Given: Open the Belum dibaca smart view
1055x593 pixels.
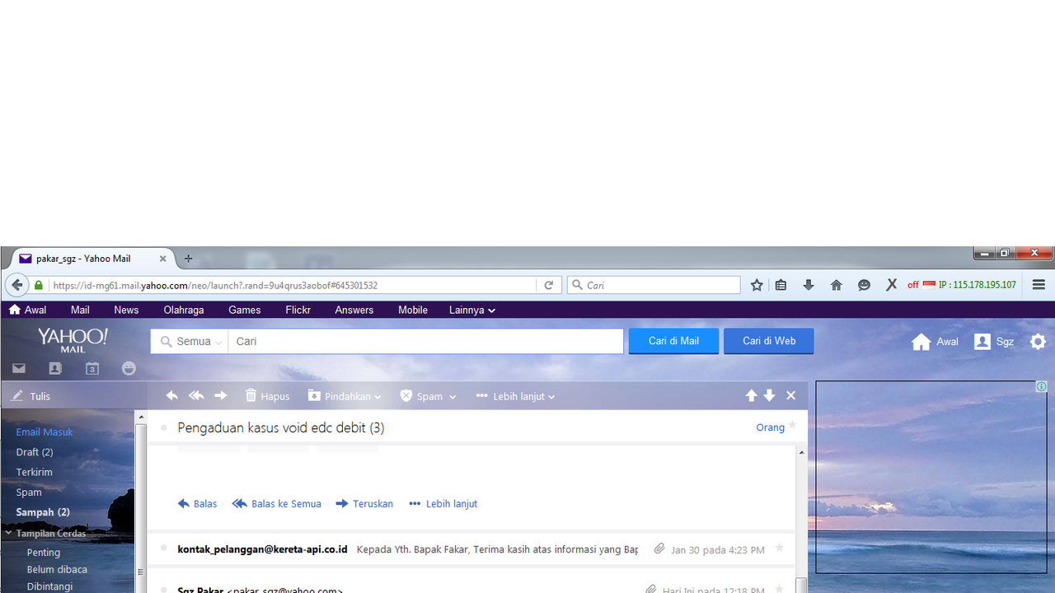Looking at the screenshot, I should 57,569.
